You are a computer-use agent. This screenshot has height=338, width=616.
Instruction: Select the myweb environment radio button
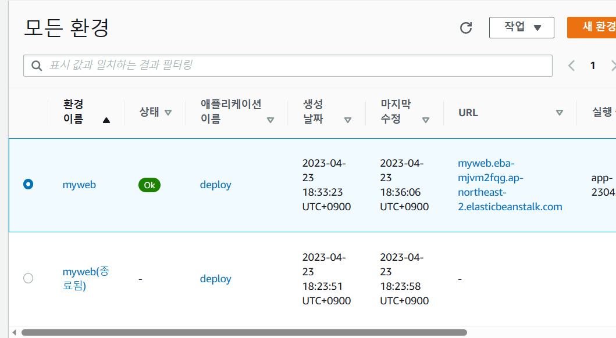29,184
